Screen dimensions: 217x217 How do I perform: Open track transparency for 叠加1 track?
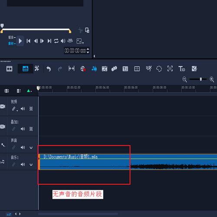(31, 129)
